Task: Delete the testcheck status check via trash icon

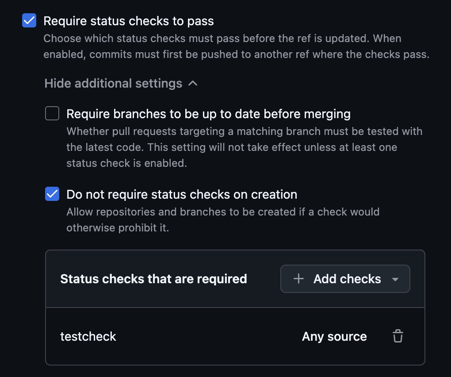Action: click(x=398, y=336)
